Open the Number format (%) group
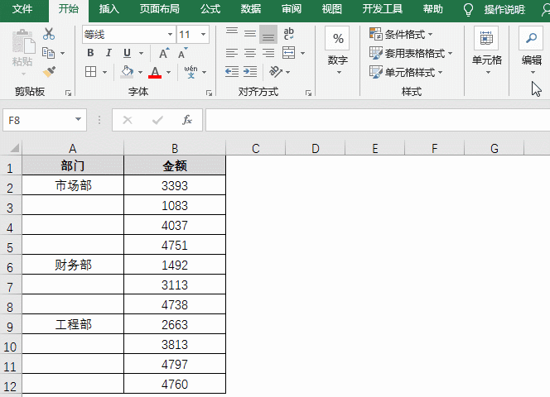 338,50
